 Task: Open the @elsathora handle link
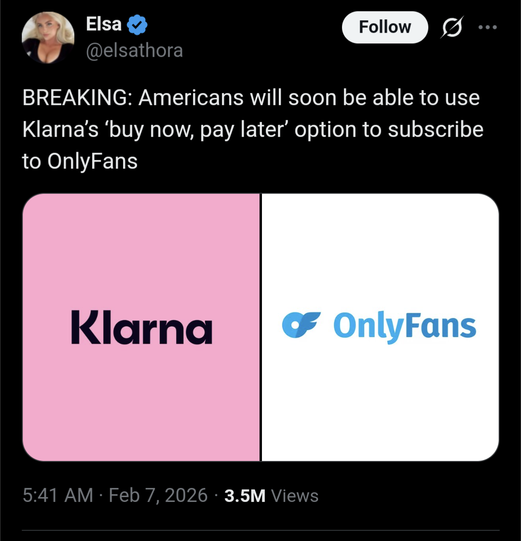(x=134, y=50)
